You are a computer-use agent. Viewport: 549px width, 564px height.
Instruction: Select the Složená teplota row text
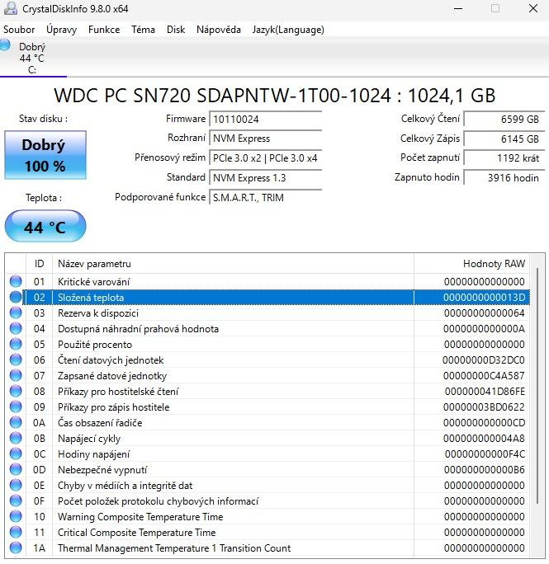click(x=91, y=298)
